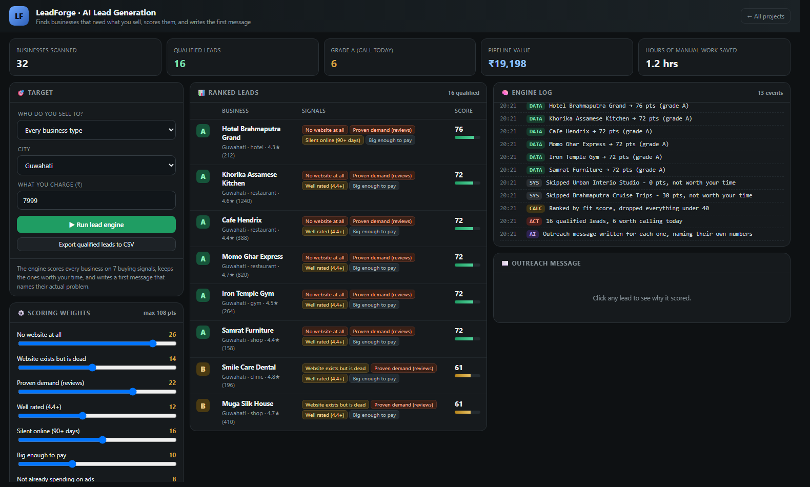Viewport: 810px width, 487px height.
Task: Click '13 events' count in Engine Log
Action: [770, 93]
